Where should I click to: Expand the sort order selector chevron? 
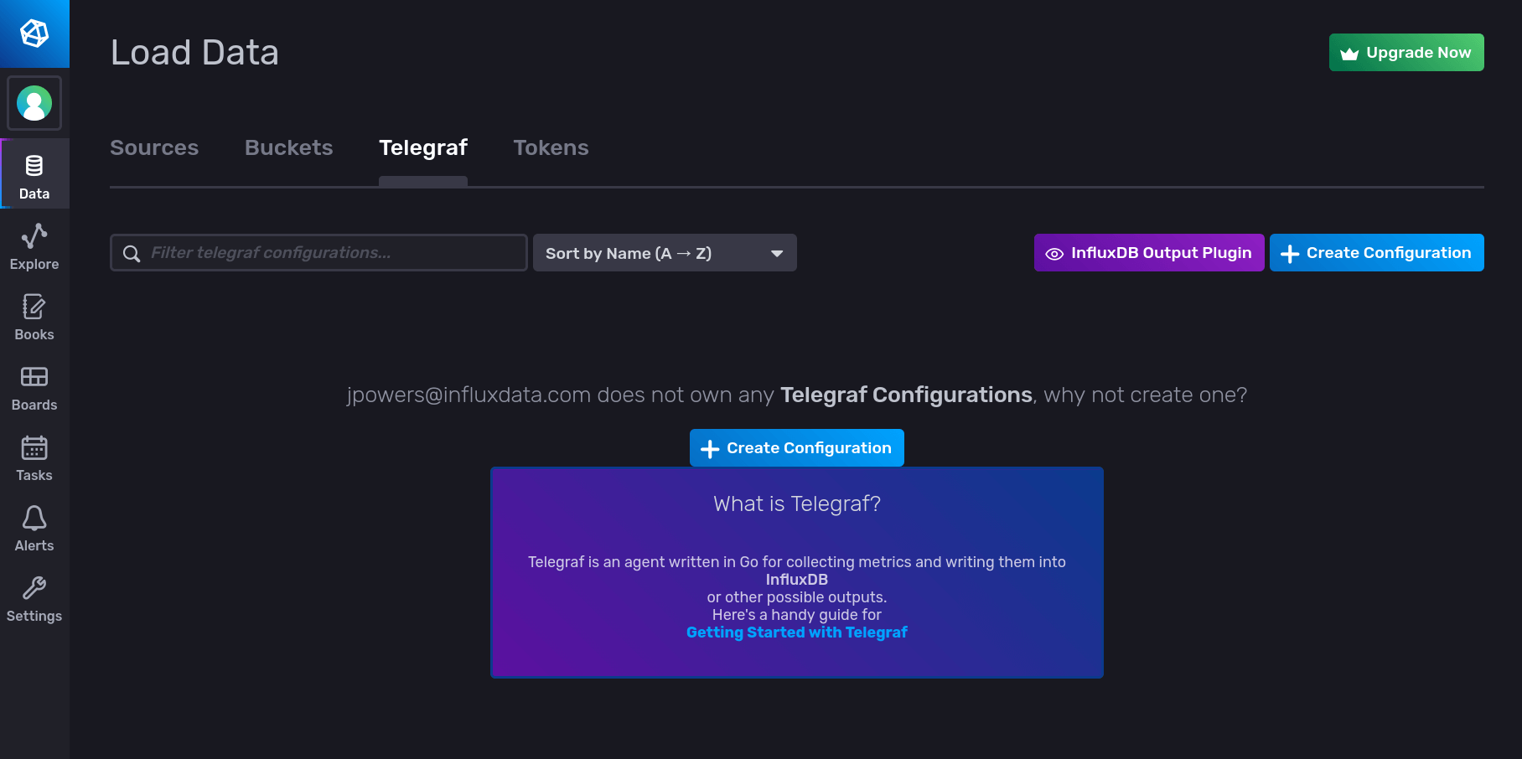click(776, 252)
